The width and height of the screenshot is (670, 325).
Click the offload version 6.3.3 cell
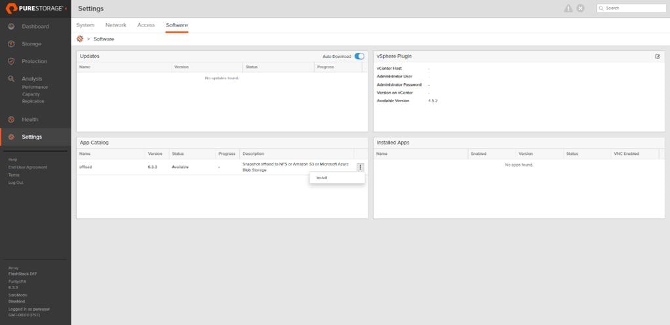click(x=153, y=167)
